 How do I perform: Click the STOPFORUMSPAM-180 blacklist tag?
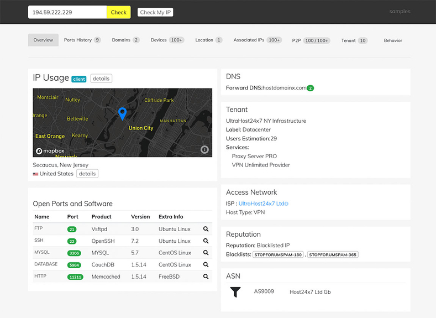(278, 254)
